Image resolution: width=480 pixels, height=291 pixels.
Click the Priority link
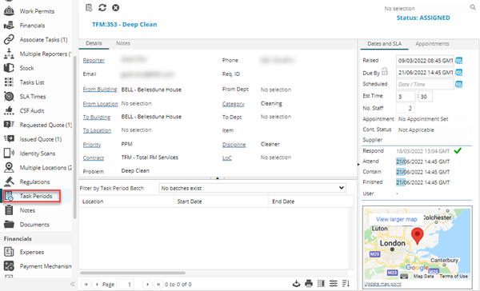(92, 145)
